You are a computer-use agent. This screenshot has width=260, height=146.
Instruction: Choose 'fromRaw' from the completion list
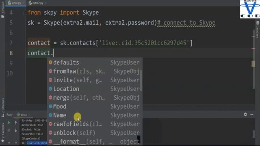[94, 71]
